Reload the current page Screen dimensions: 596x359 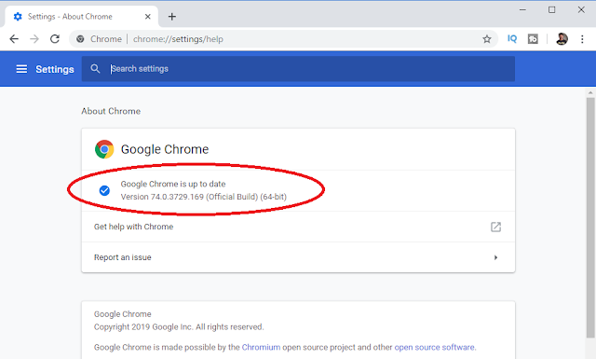coord(55,39)
